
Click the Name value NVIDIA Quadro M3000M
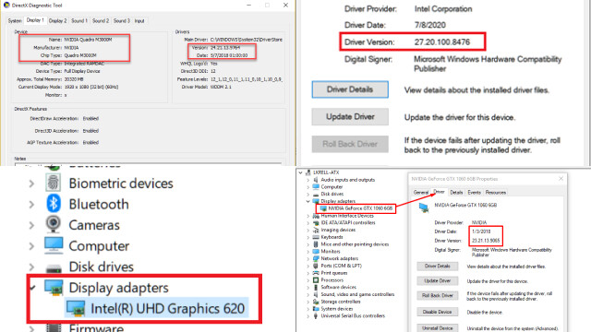[88, 40]
